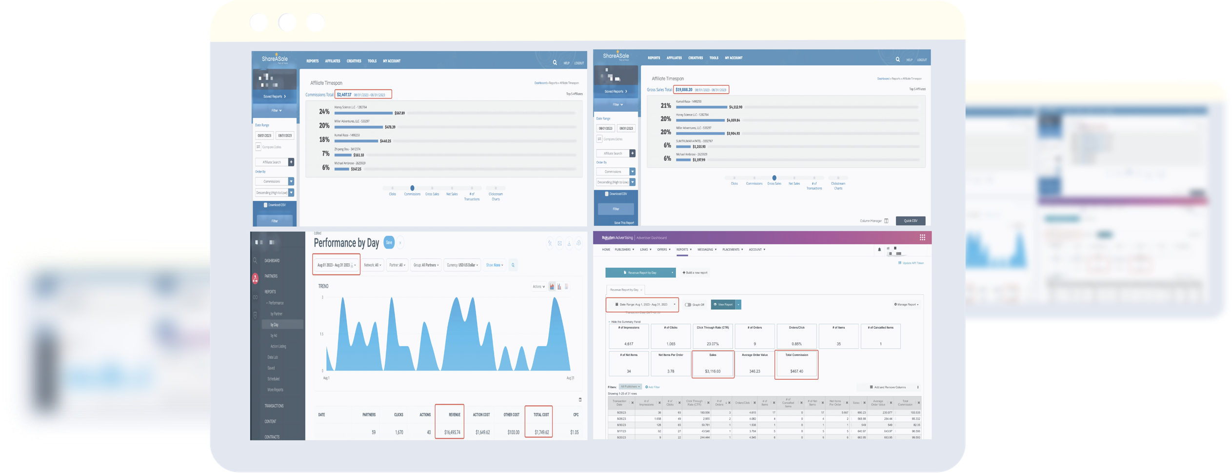Open Rakuten Date Range Aug 1 - Aug 31 dropdown
Image resolution: width=1232 pixels, height=473 pixels.
[x=644, y=305]
